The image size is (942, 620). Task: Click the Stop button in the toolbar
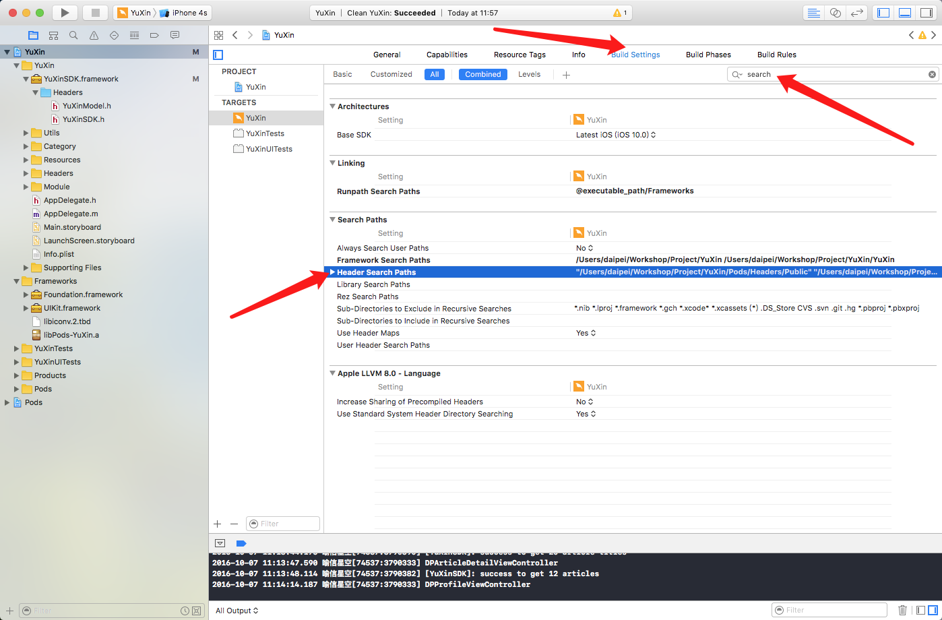[x=95, y=13]
